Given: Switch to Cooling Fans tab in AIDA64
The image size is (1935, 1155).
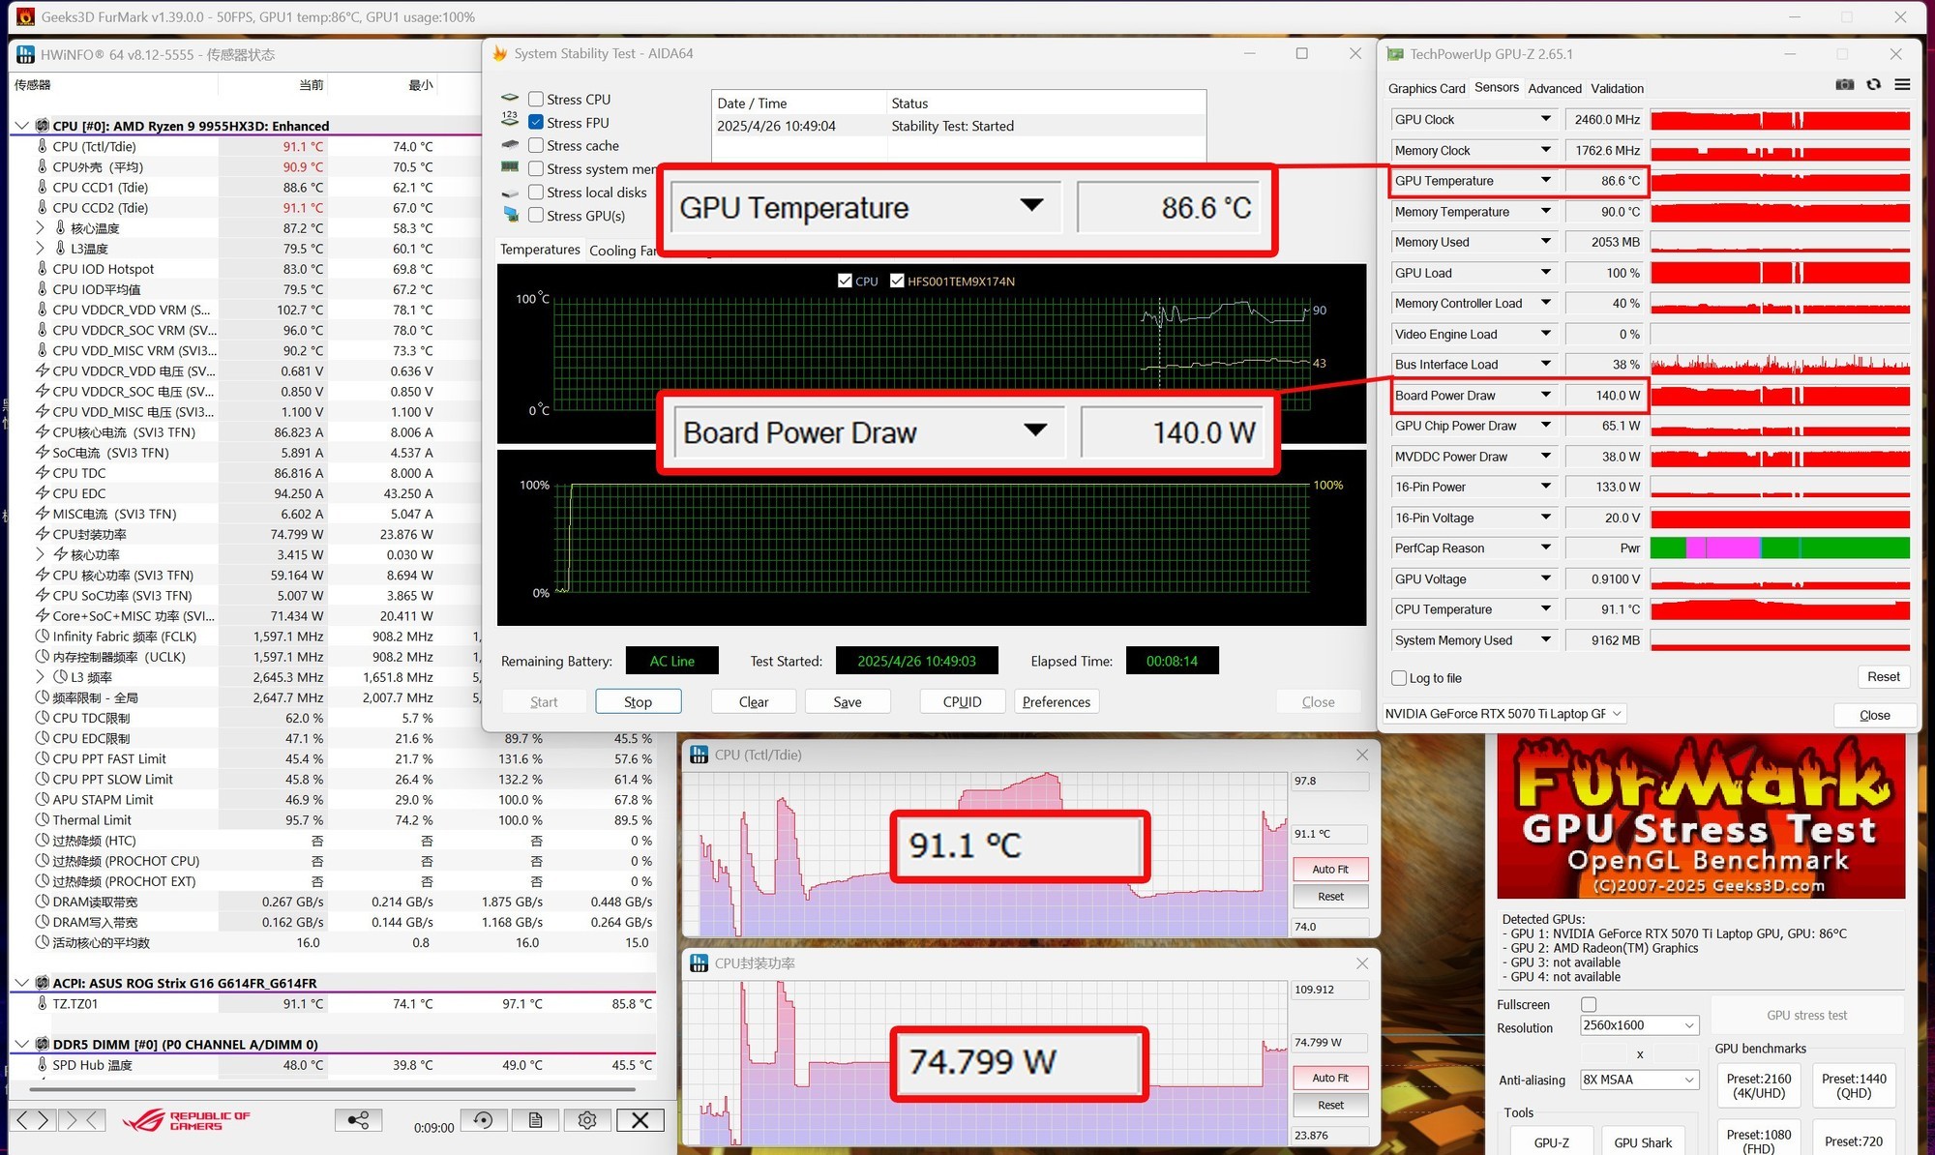Looking at the screenshot, I should 624,251.
